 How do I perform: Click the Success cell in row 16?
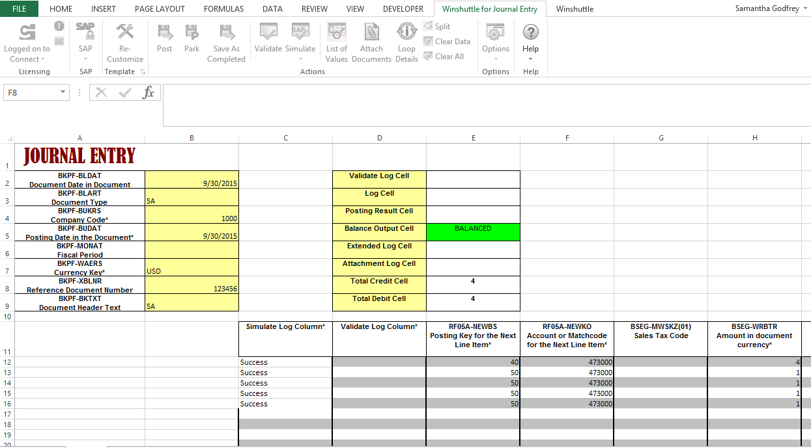tap(285, 404)
